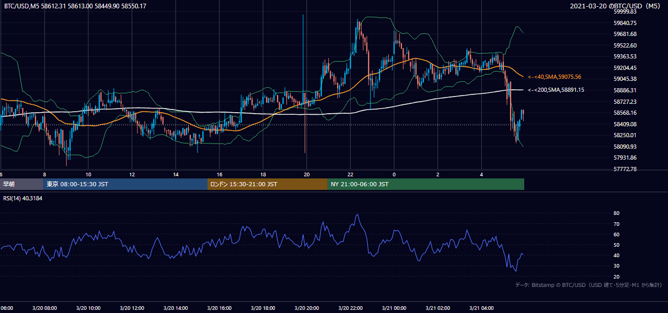Click RSI scale value 30
This screenshot has width=668, height=313.
(x=616, y=266)
